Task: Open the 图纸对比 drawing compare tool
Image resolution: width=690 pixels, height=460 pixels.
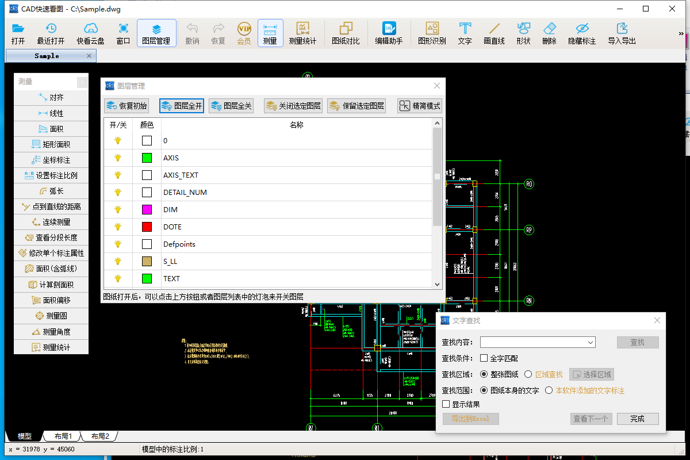Action: pos(346,33)
